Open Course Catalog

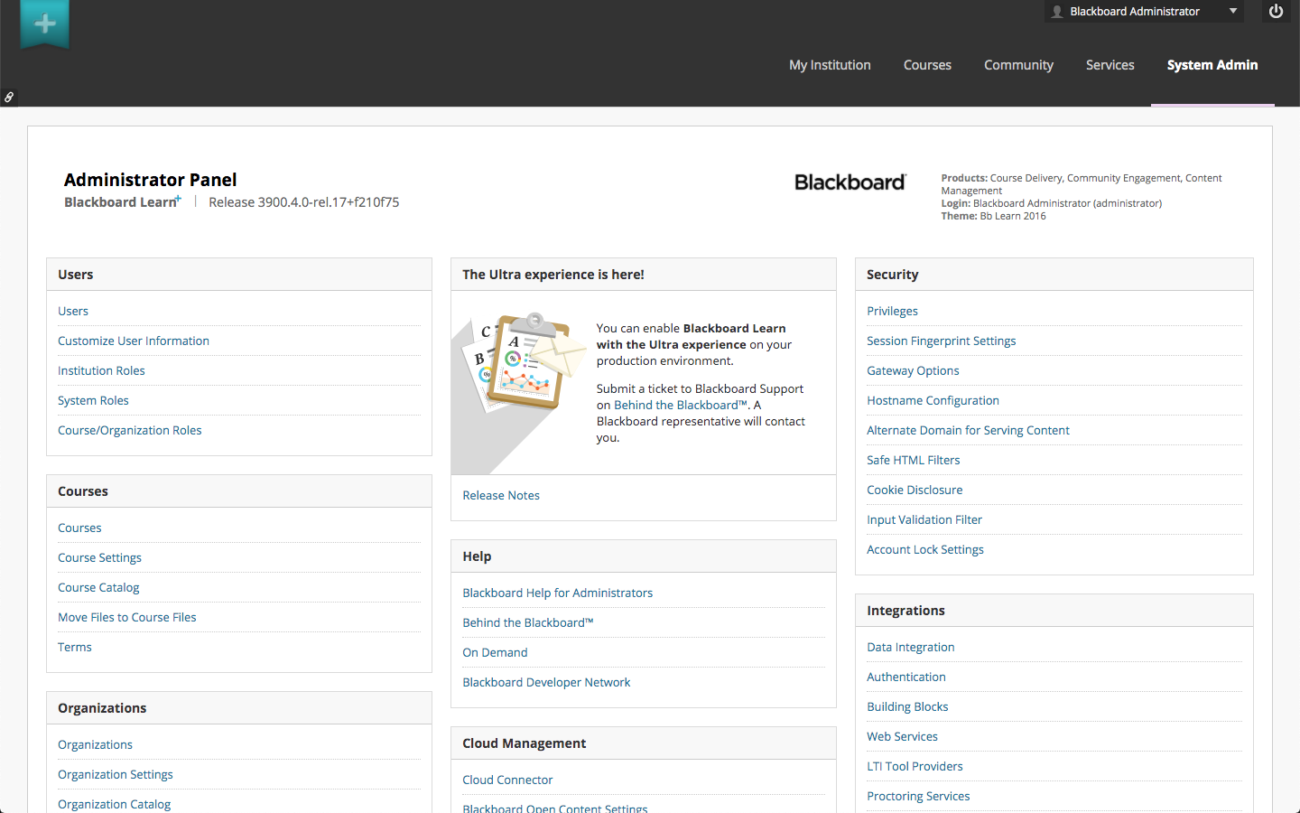[98, 587]
